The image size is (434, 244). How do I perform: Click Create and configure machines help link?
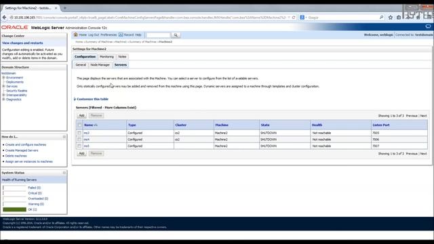tap(26, 144)
